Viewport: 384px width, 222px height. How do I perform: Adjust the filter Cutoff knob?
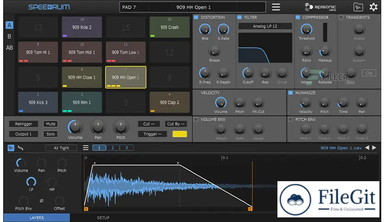click(248, 73)
